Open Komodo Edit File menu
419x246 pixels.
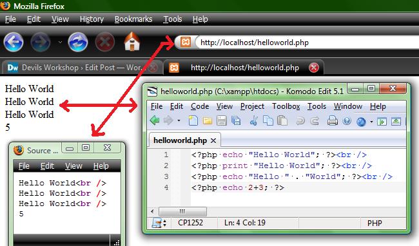[157, 106]
